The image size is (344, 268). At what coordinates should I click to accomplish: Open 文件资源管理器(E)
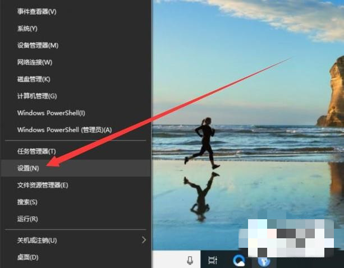[x=76, y=185]
